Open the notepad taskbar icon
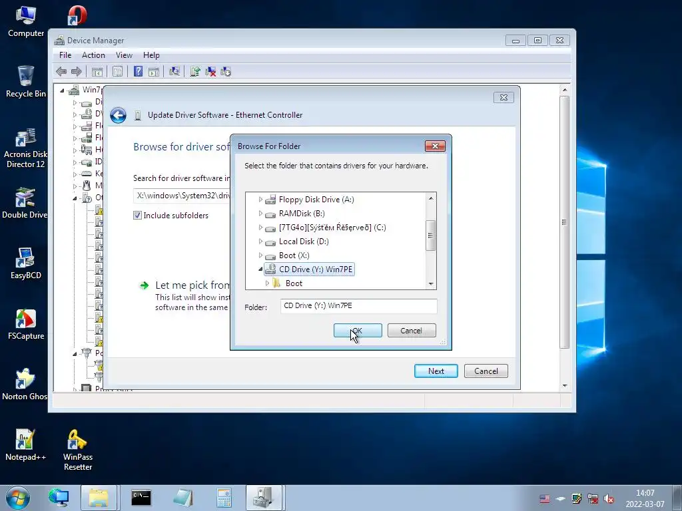Image resolution: width=682 pixels, height=511 pixels. pos(182,498)
